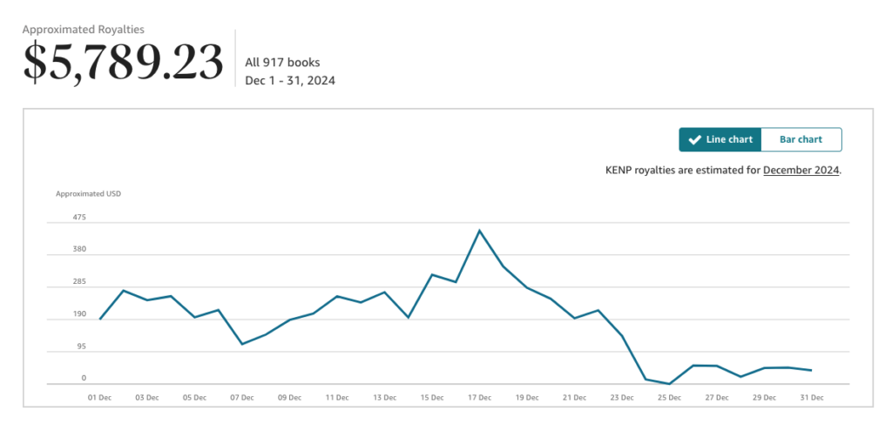
Task: Click the 25 Dec lowest data point
Action: (670, 384)
